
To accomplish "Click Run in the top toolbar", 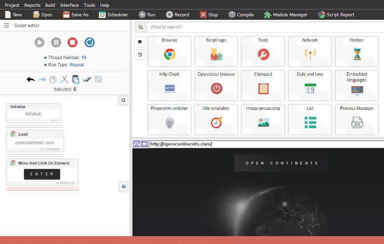I will tap(147, 15).
